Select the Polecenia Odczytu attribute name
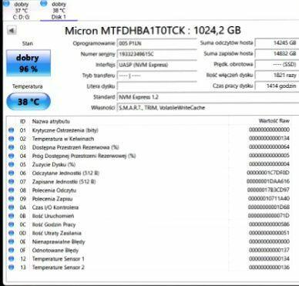The height and width of the screenshot is (286, 299). [x=54, y=190]
